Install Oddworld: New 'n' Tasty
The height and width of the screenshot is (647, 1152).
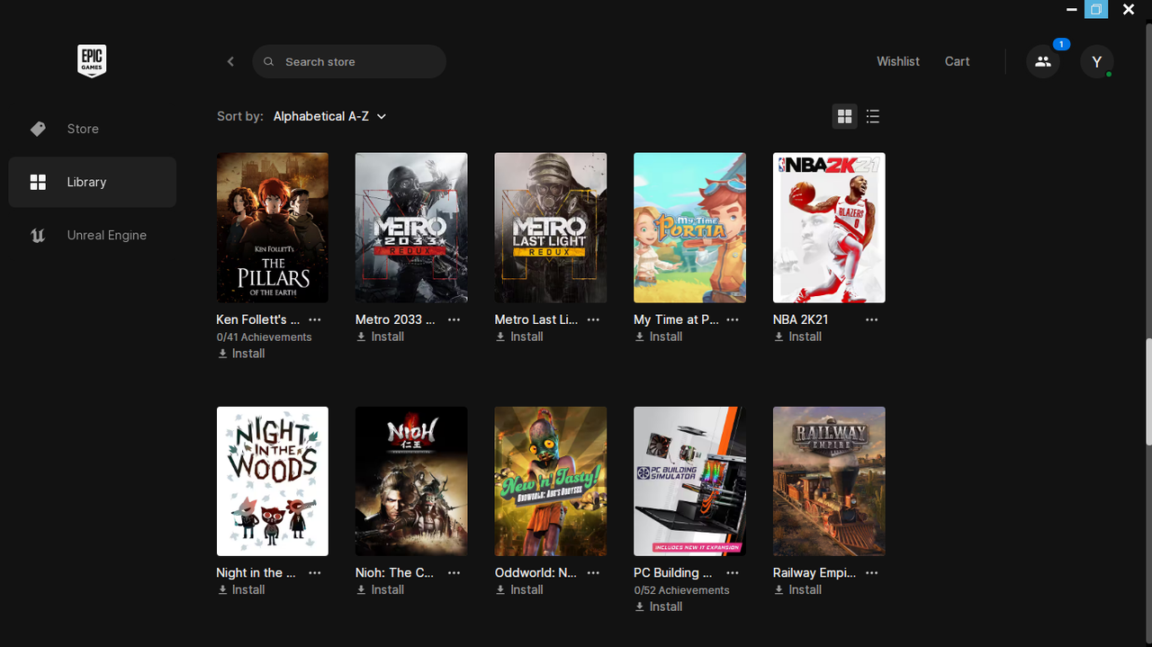tap(519, 589)
